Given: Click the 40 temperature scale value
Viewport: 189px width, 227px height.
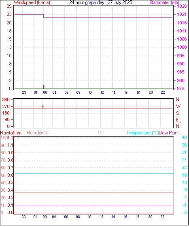Looking at the screenshot, I should [184, 137].
